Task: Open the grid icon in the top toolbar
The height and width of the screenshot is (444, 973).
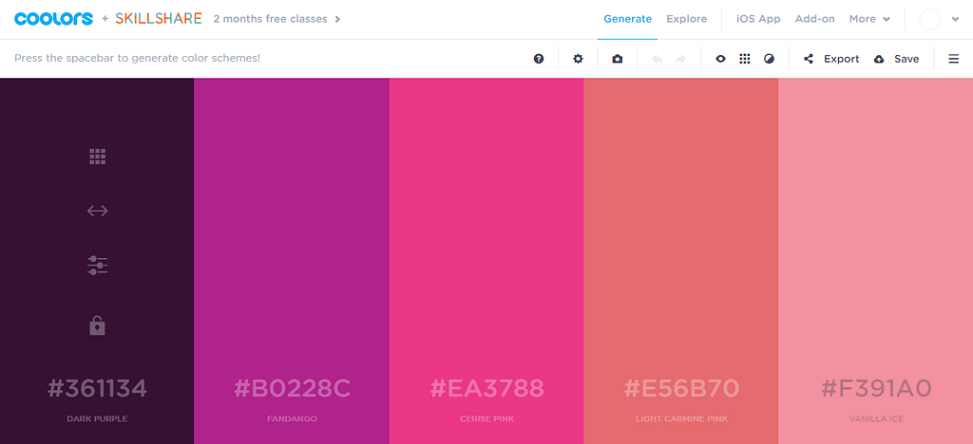Action: pos(745,59)
